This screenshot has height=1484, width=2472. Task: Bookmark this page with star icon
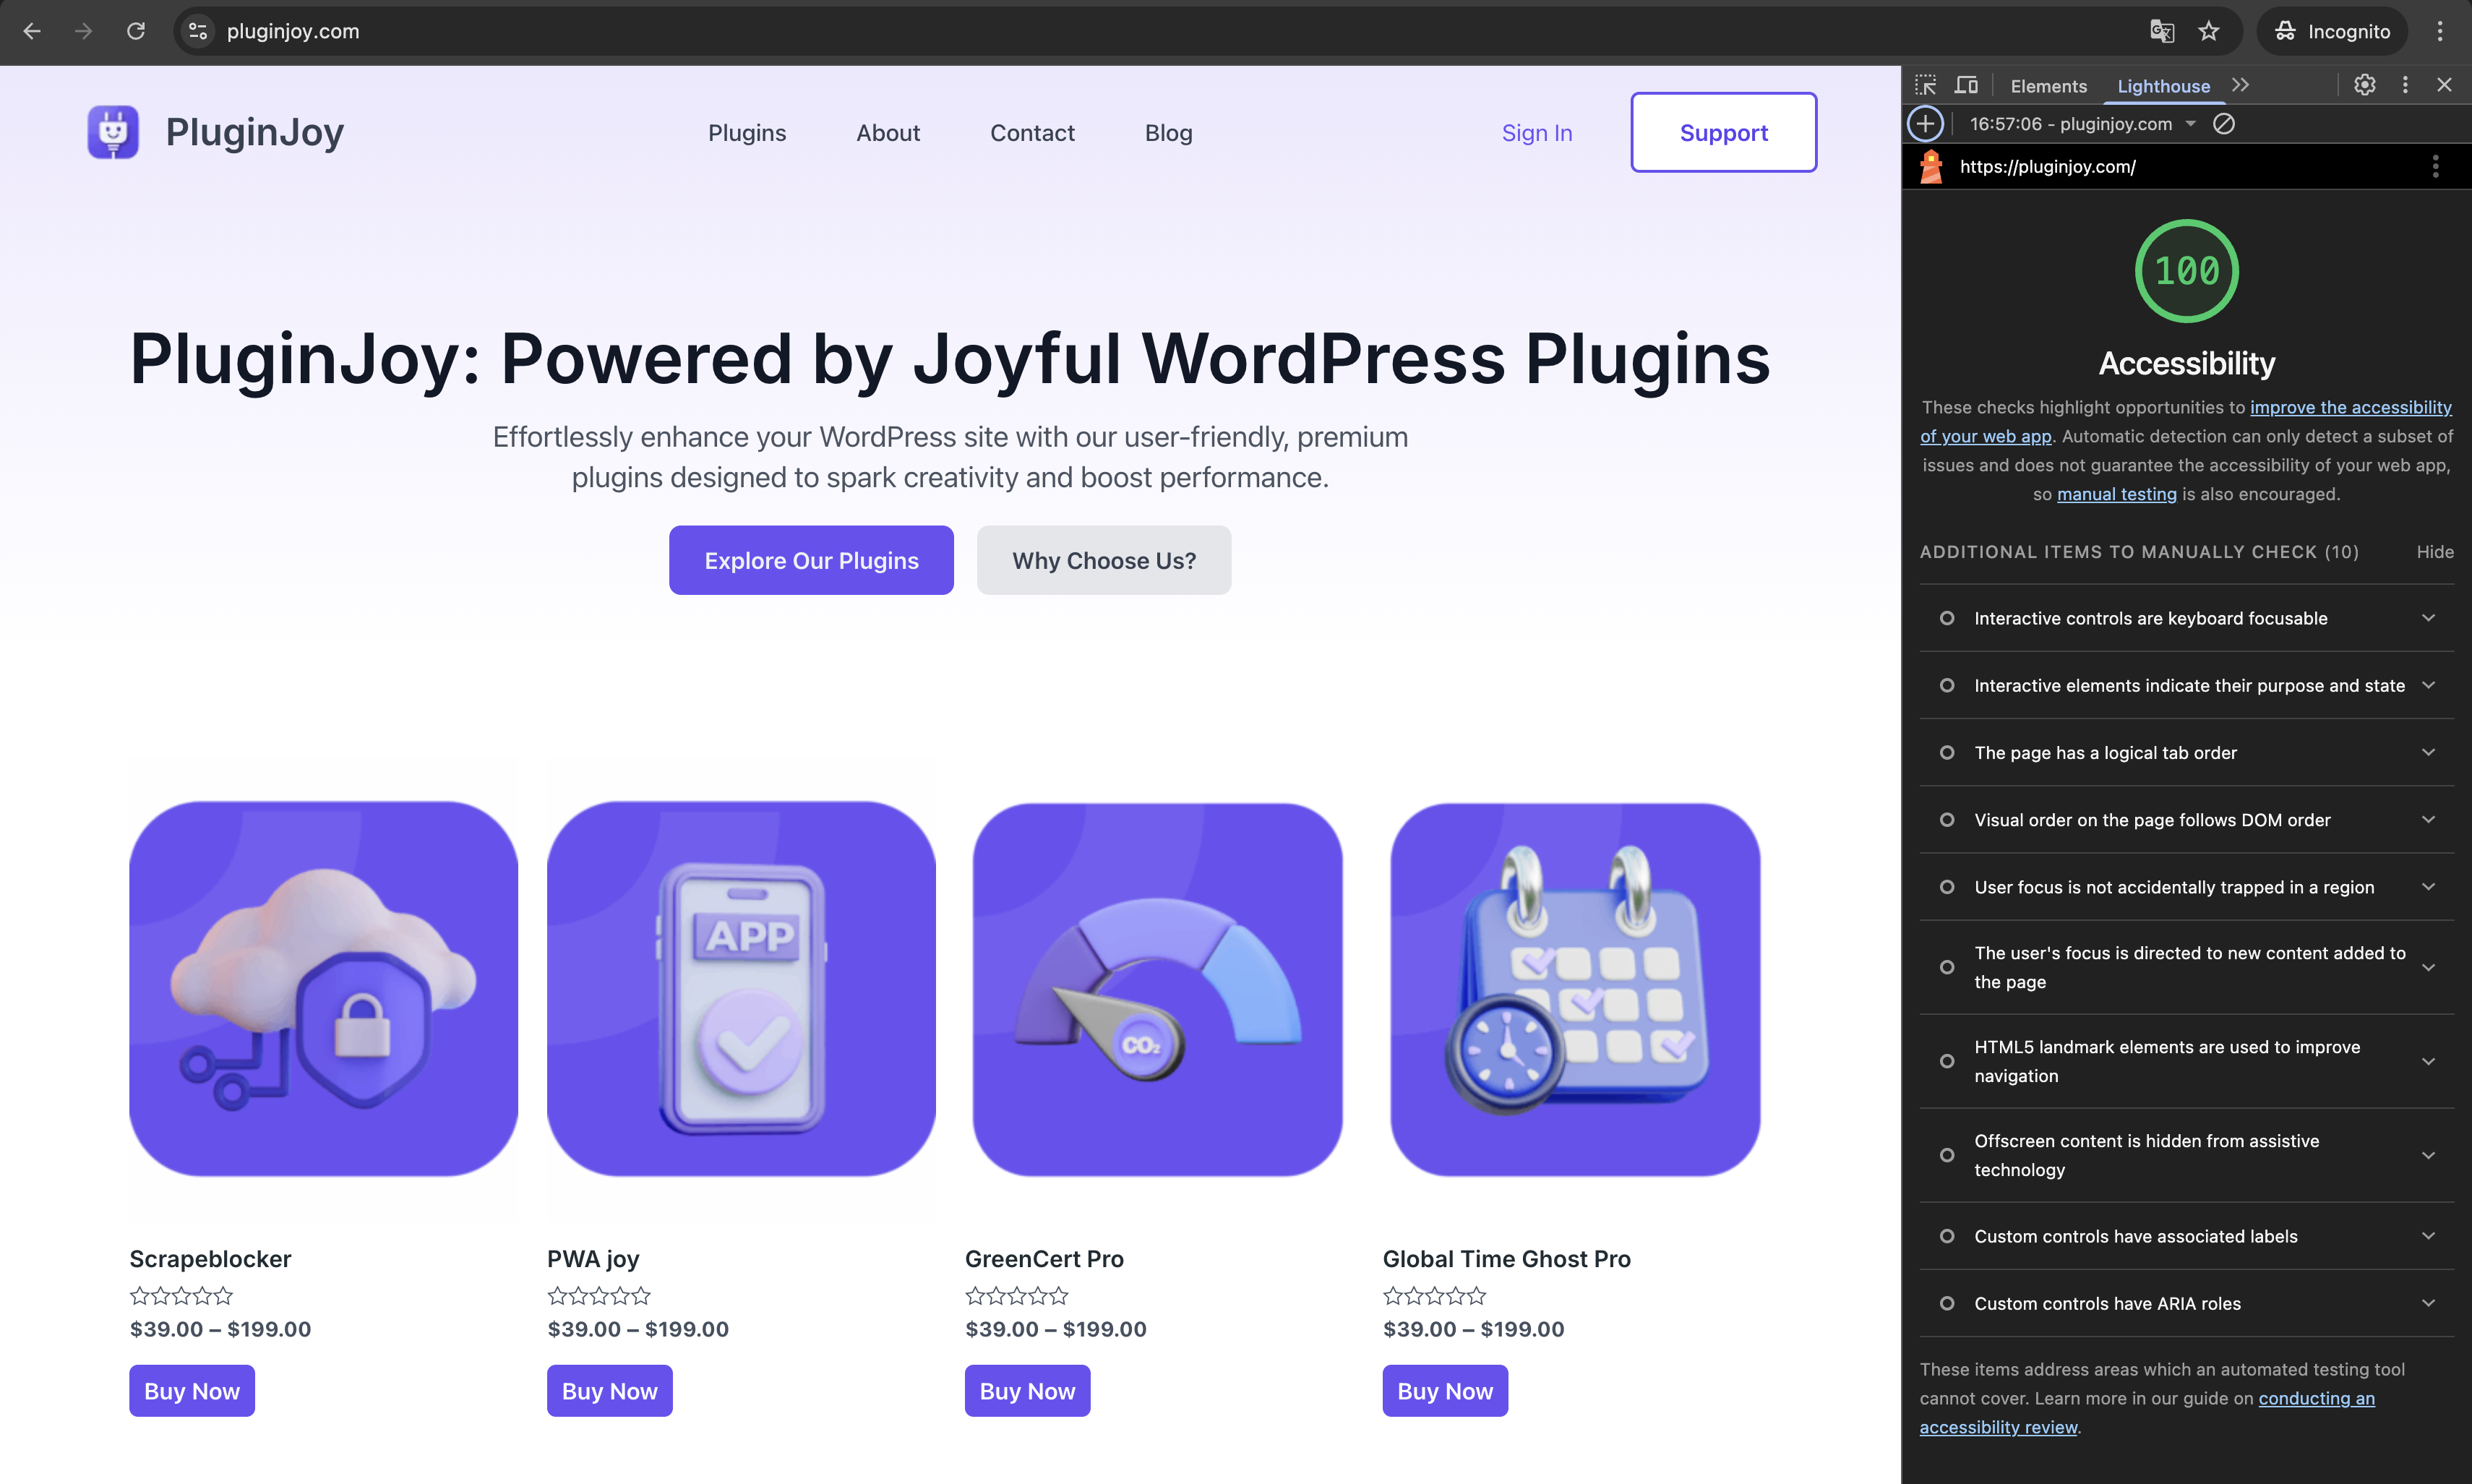point(2209,31)
